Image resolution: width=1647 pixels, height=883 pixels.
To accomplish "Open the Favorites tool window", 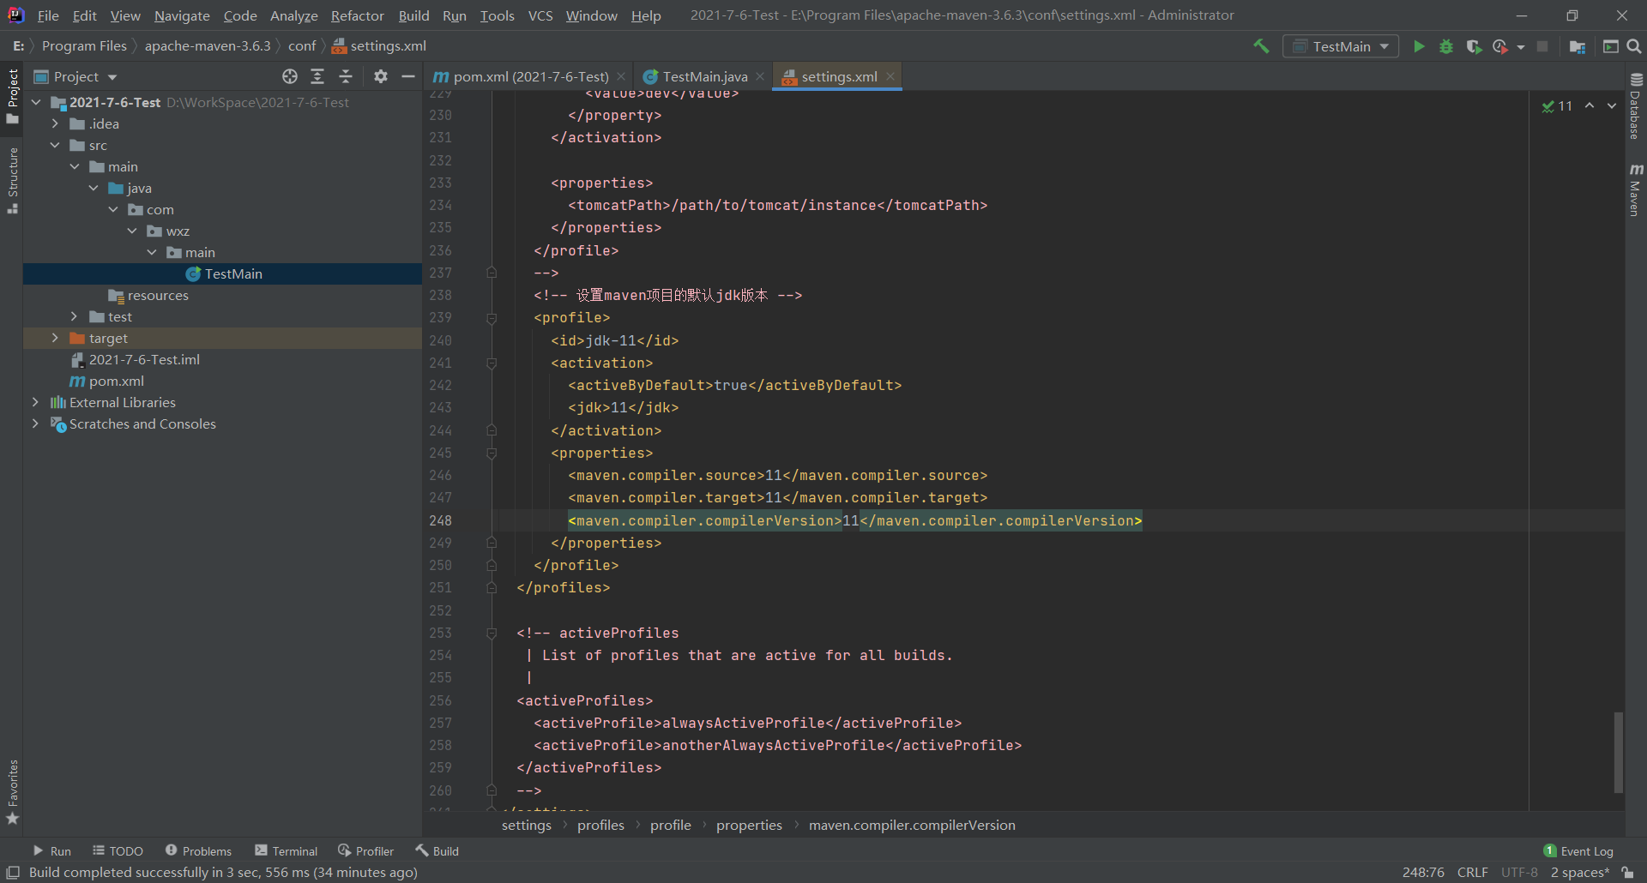I will (x=12, y=792).
